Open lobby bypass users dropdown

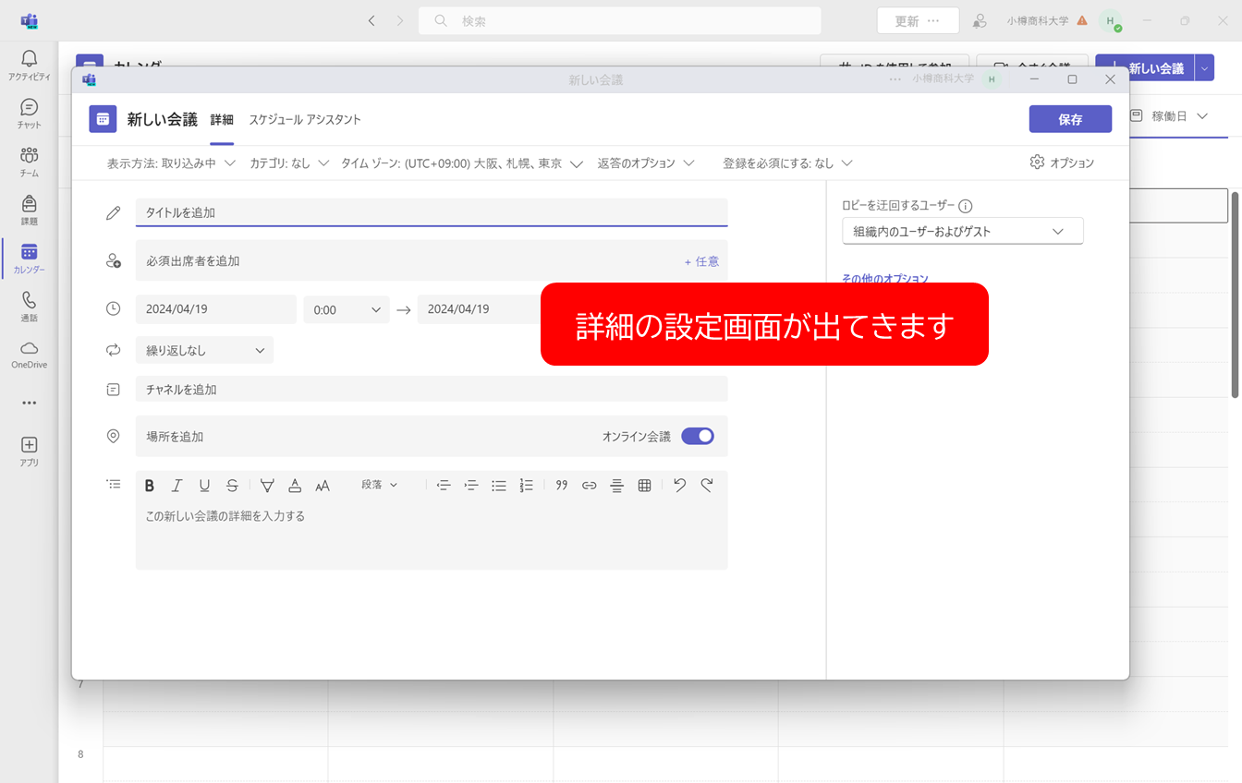point(962,231)
